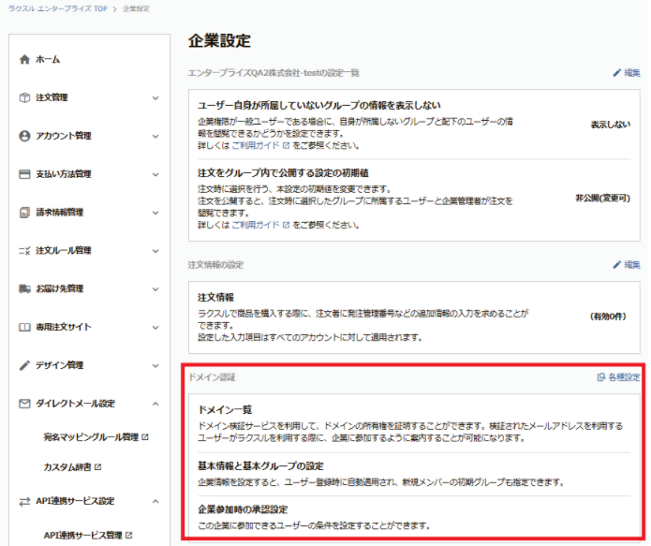This screenshot has height=546, width=651.
Task: Click the envelope icon beside ダイレクトメール設定
Action: coord(24,404)
